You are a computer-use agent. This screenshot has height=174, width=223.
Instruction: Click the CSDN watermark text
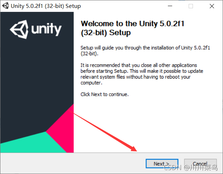coord(190,168)
